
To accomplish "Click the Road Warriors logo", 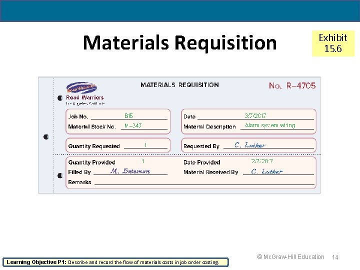I will point(81,87).
